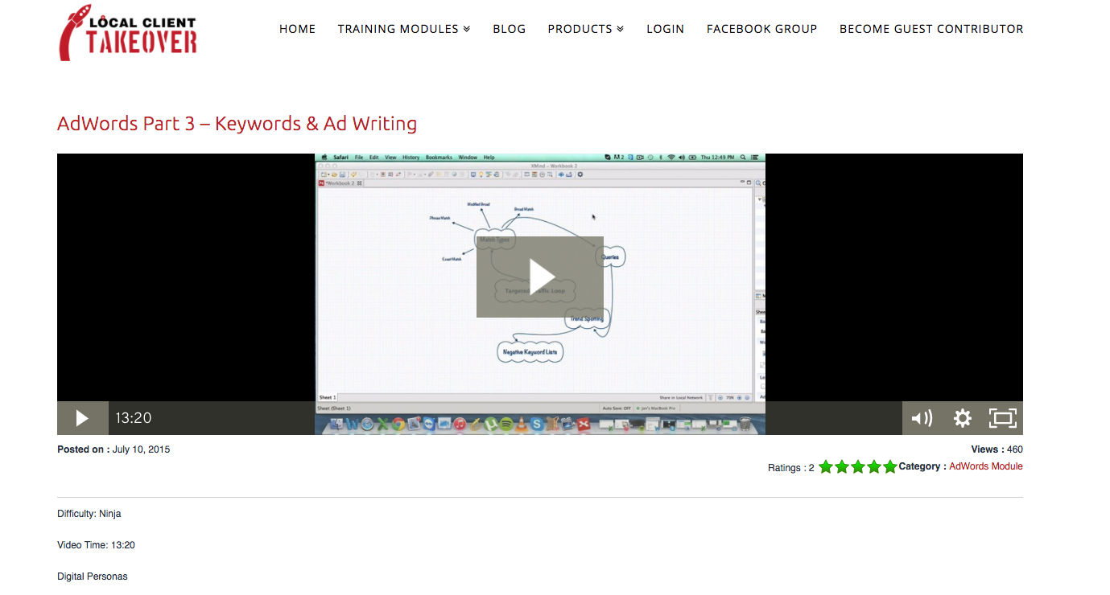Viewport: 1110px width, 595px height.
Task: Click the small play button in video controls
Action: 82,418
